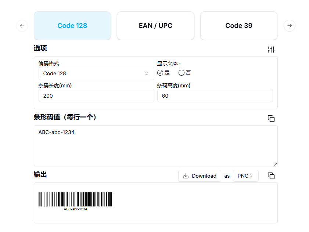309x232 pixels.
Task: Select the Code 128 tab
Action: coord(72,26)
